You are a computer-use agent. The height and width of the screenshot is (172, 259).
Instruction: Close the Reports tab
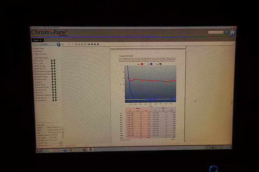tap(40, 40)
